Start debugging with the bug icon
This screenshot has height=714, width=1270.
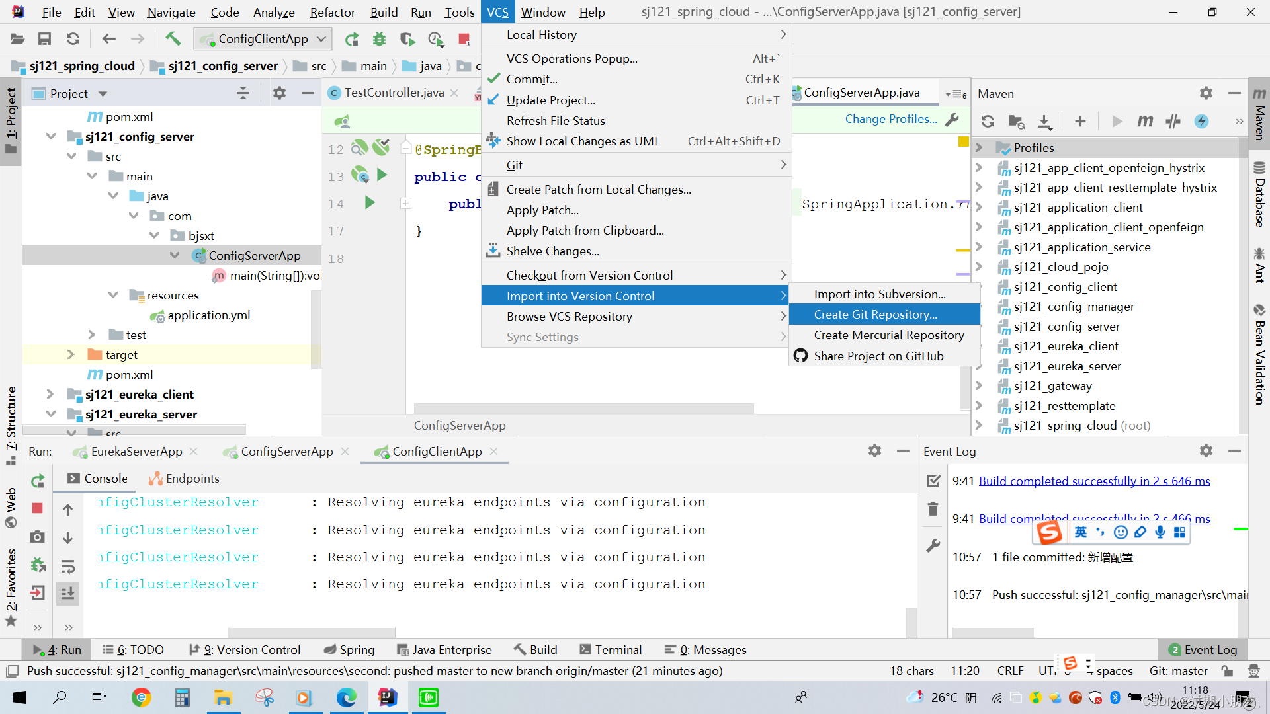(x=379, y=39)
